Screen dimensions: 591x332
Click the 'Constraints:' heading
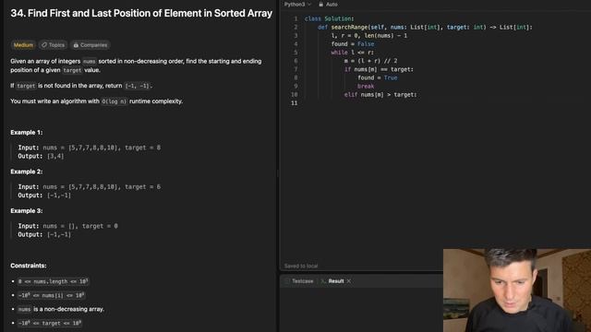click(x=29, y=266)
